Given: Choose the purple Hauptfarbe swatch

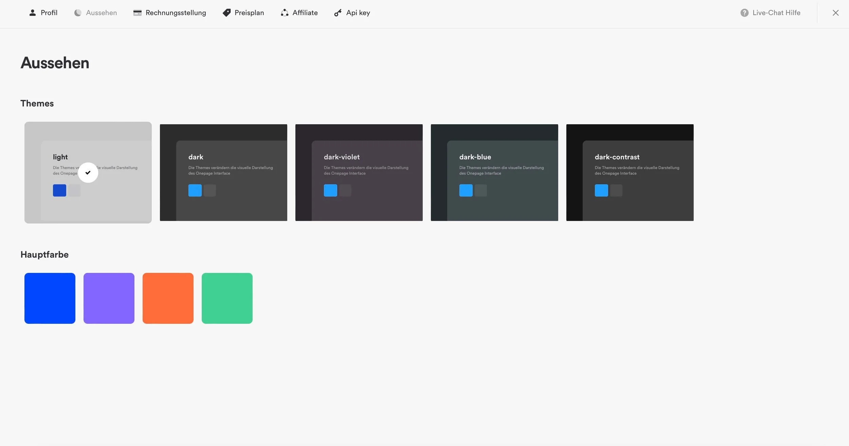Looking at the screenshot, I should point(109,298).
